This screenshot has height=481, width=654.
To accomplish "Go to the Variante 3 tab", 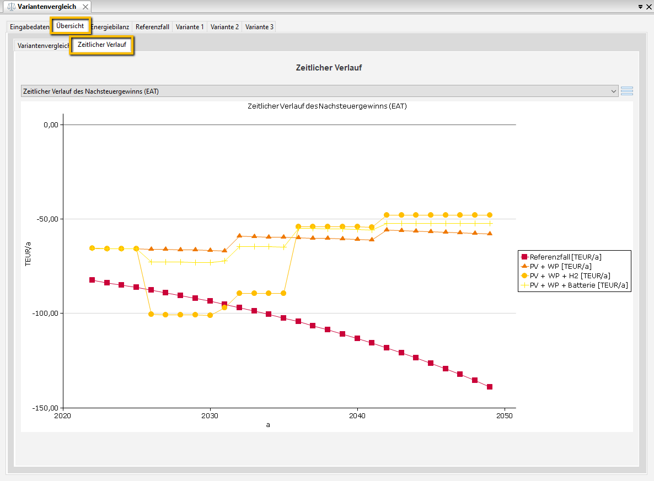I will point(259,26).
